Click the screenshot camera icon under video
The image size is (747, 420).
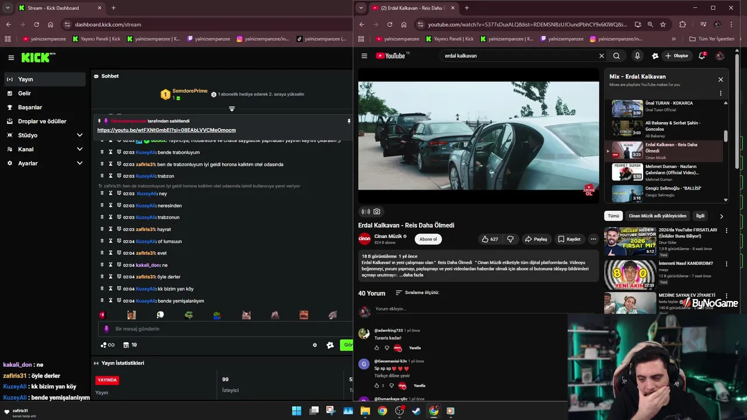(x=377, y=212)
